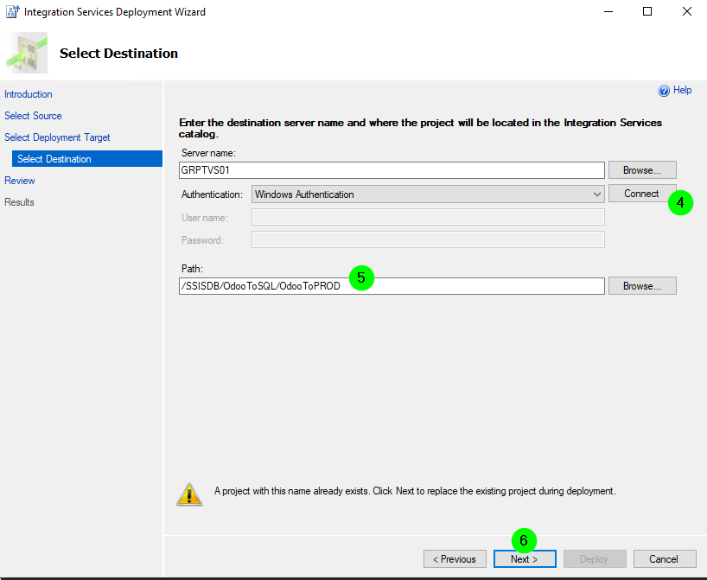Screen dimensions: 707x580
Task: Click the 'Authentication:' label
Action: [x=212, y=194]
